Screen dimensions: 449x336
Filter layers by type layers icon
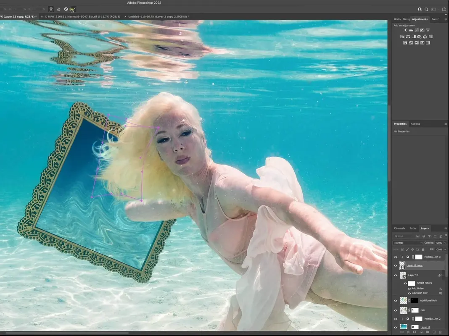(429, 236)
